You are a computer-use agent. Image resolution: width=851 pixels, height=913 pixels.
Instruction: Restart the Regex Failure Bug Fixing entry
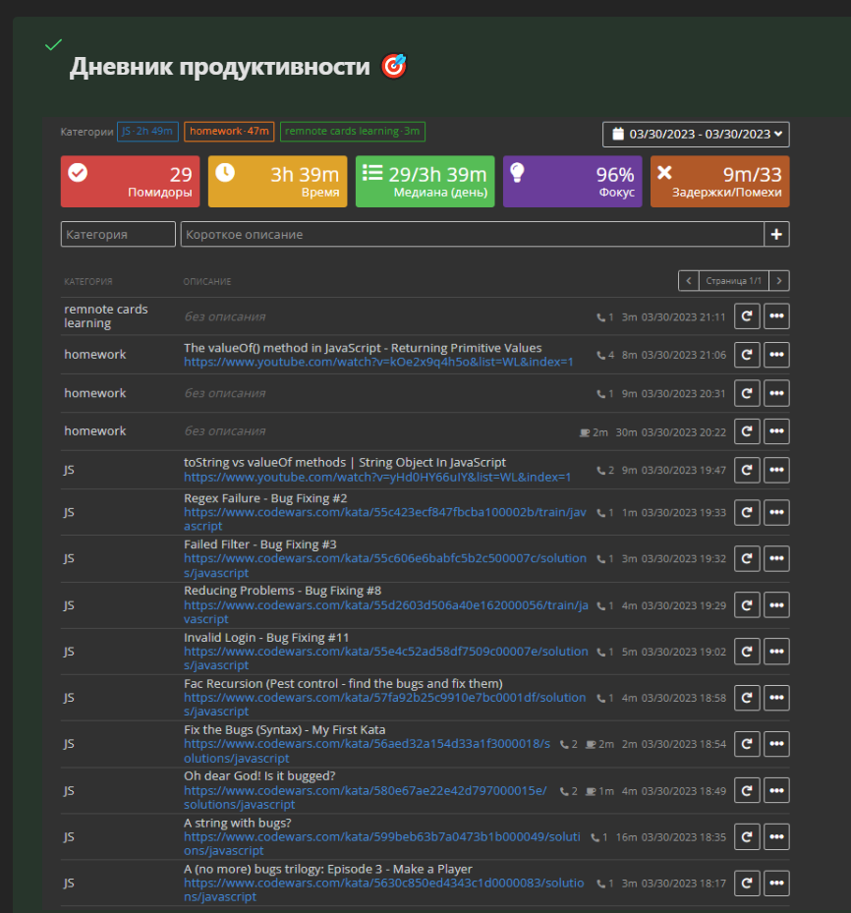[x=747, y=512]
